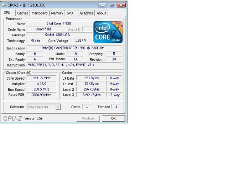Image resolution: width=228 pixels, height=182 pixels.
Task: Maximize the CPU-Z window
Action: click(112, 5)
